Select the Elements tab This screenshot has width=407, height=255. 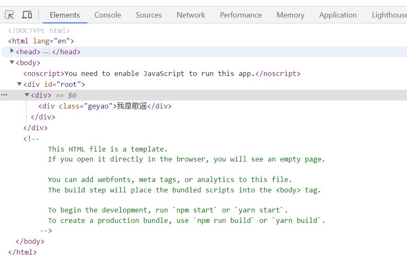click(x=64, y=15)
